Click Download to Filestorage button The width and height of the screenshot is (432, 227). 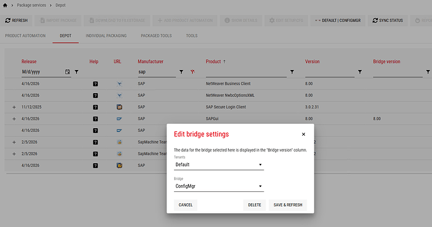coord(117,21)
